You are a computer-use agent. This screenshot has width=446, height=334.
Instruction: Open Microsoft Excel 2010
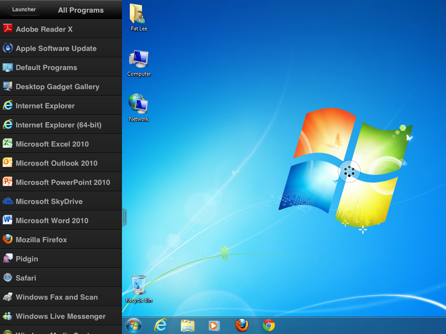click(x=52, y=144)
